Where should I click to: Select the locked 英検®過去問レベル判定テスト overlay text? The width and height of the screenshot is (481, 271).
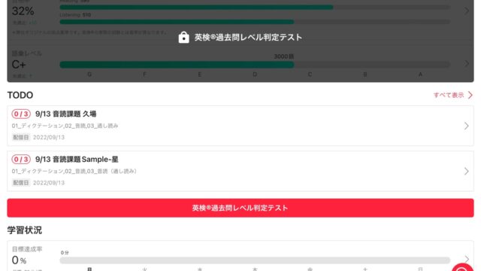[x=248, y=37]
